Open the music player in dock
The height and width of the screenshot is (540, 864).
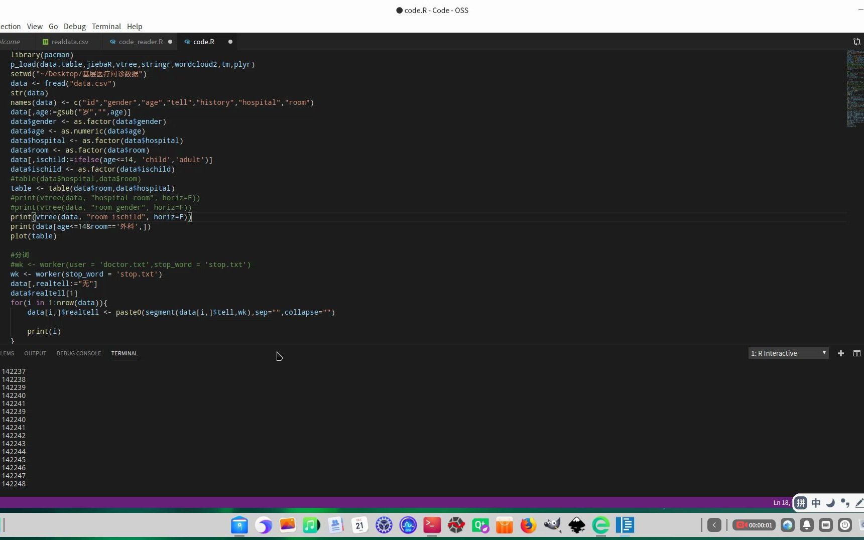point(311,525)
